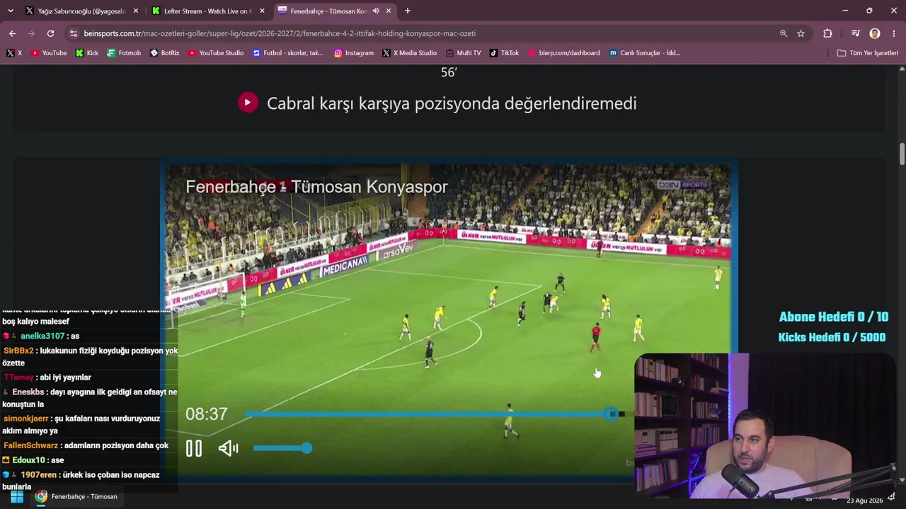The image size is (906, 509).
Task: Go forward to the next page
Action: tap(31, 33)
